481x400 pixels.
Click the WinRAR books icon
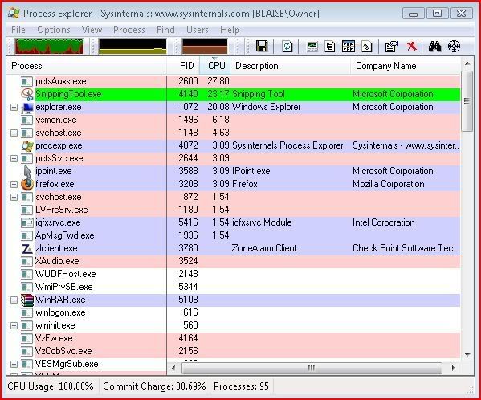coord(27,300)
